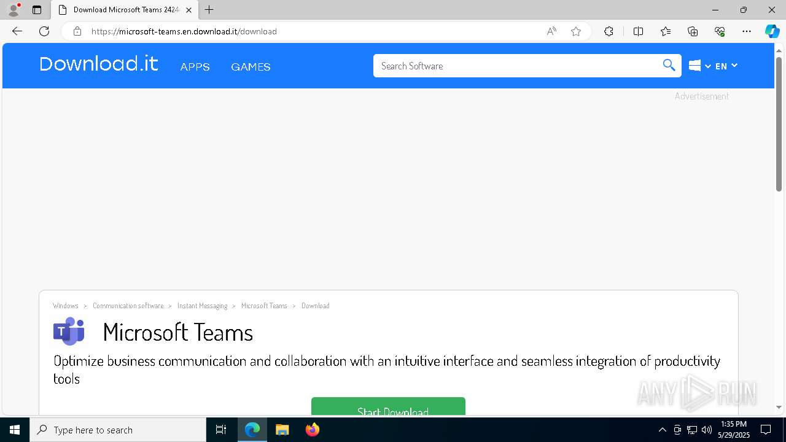Screen dimensions: 786x442
Task: Open the notification center icon
Action: [x=766, y=430]
